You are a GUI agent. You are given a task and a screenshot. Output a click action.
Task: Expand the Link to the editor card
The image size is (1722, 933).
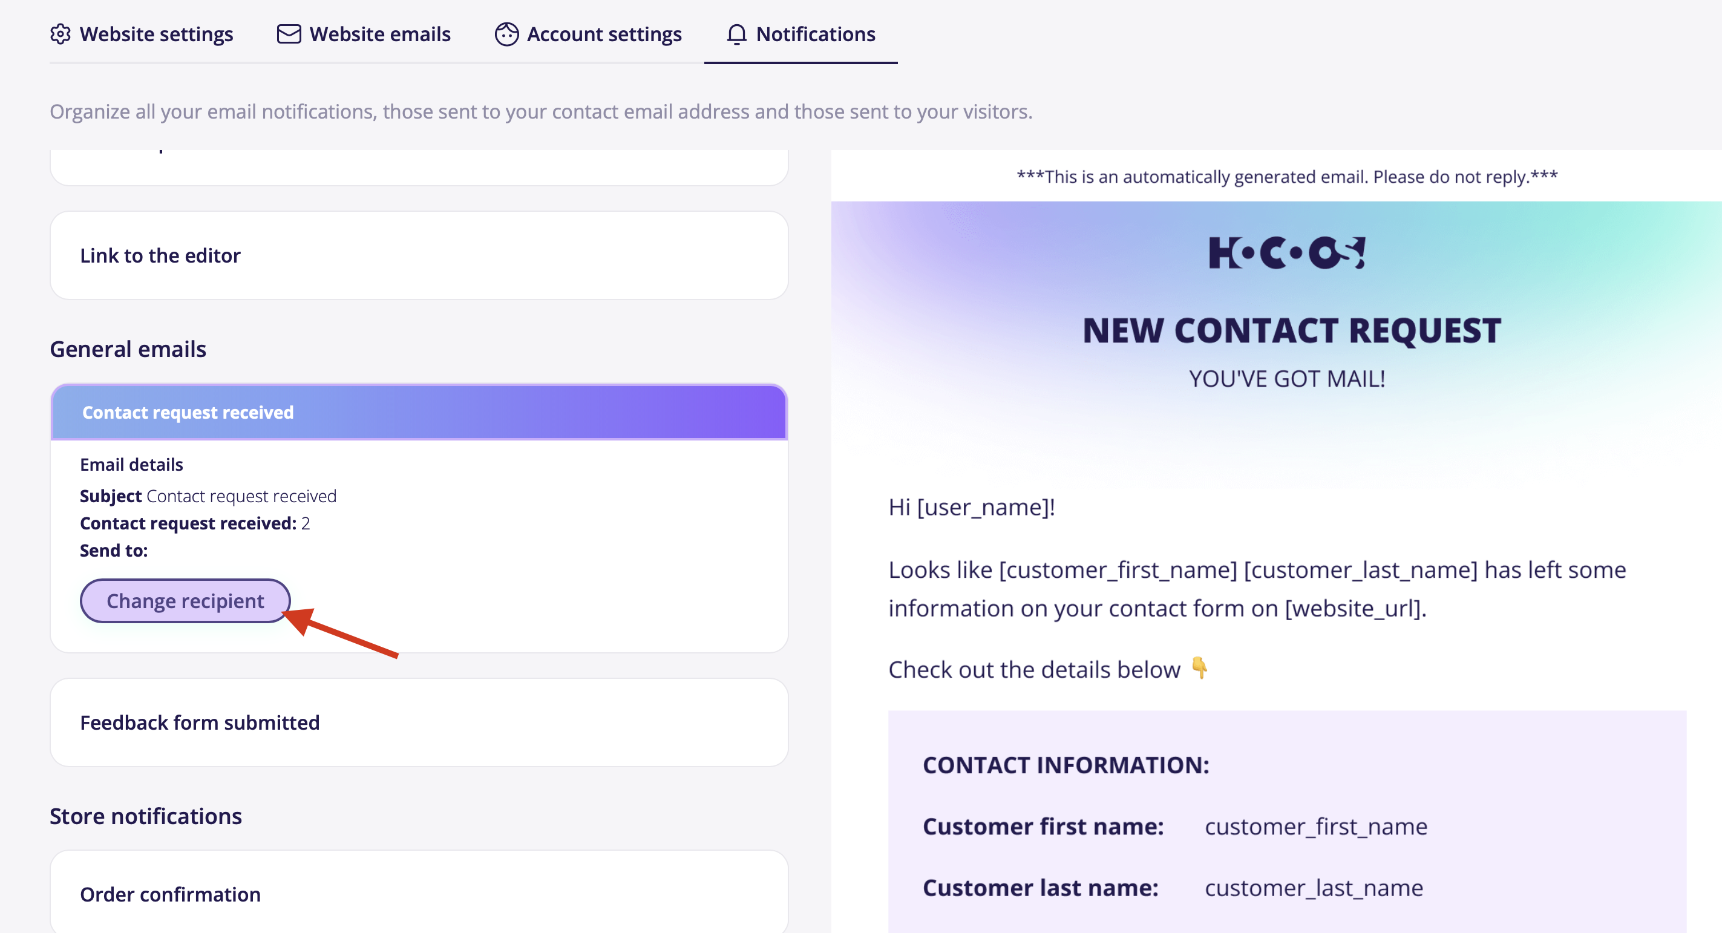[x=419, y=255]
